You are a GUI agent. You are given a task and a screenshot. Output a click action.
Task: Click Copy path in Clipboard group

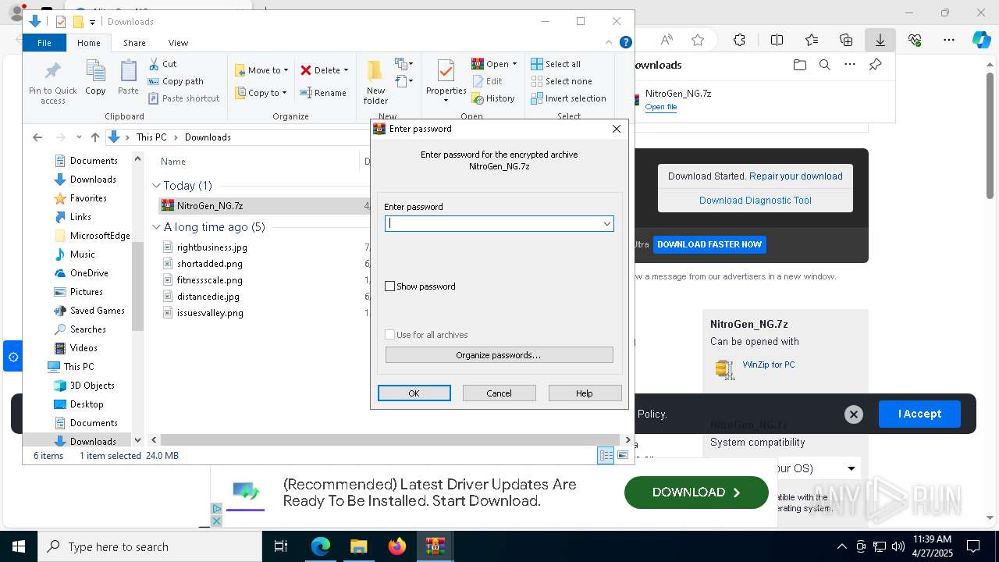[x=176, y=81]
